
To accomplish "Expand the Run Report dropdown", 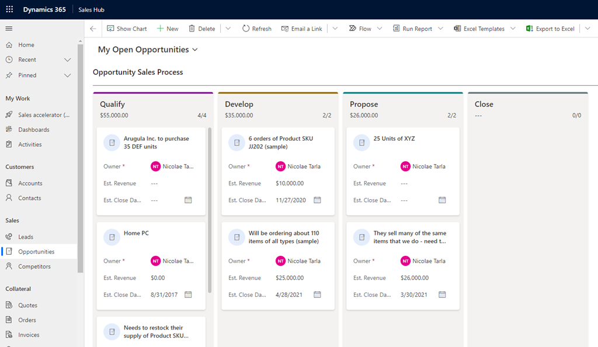I will [440, 29].
